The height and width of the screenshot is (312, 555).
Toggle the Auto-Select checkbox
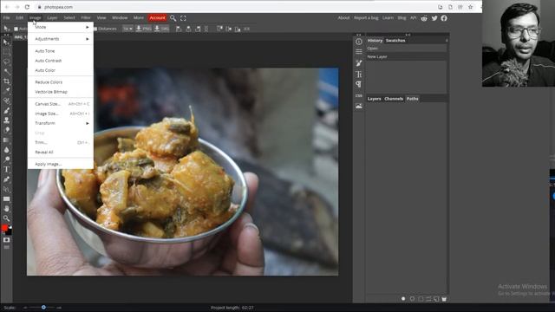click(16, 29)
